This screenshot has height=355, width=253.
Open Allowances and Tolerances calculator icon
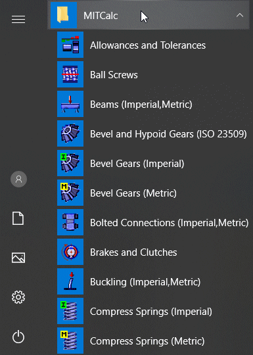[x=70, y=45]
